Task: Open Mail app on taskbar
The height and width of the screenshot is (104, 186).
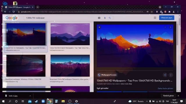Action: (30, 101)
